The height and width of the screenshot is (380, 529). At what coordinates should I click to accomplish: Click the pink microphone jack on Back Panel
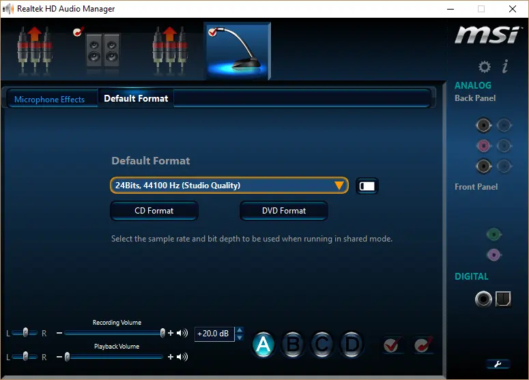(483, 146)
